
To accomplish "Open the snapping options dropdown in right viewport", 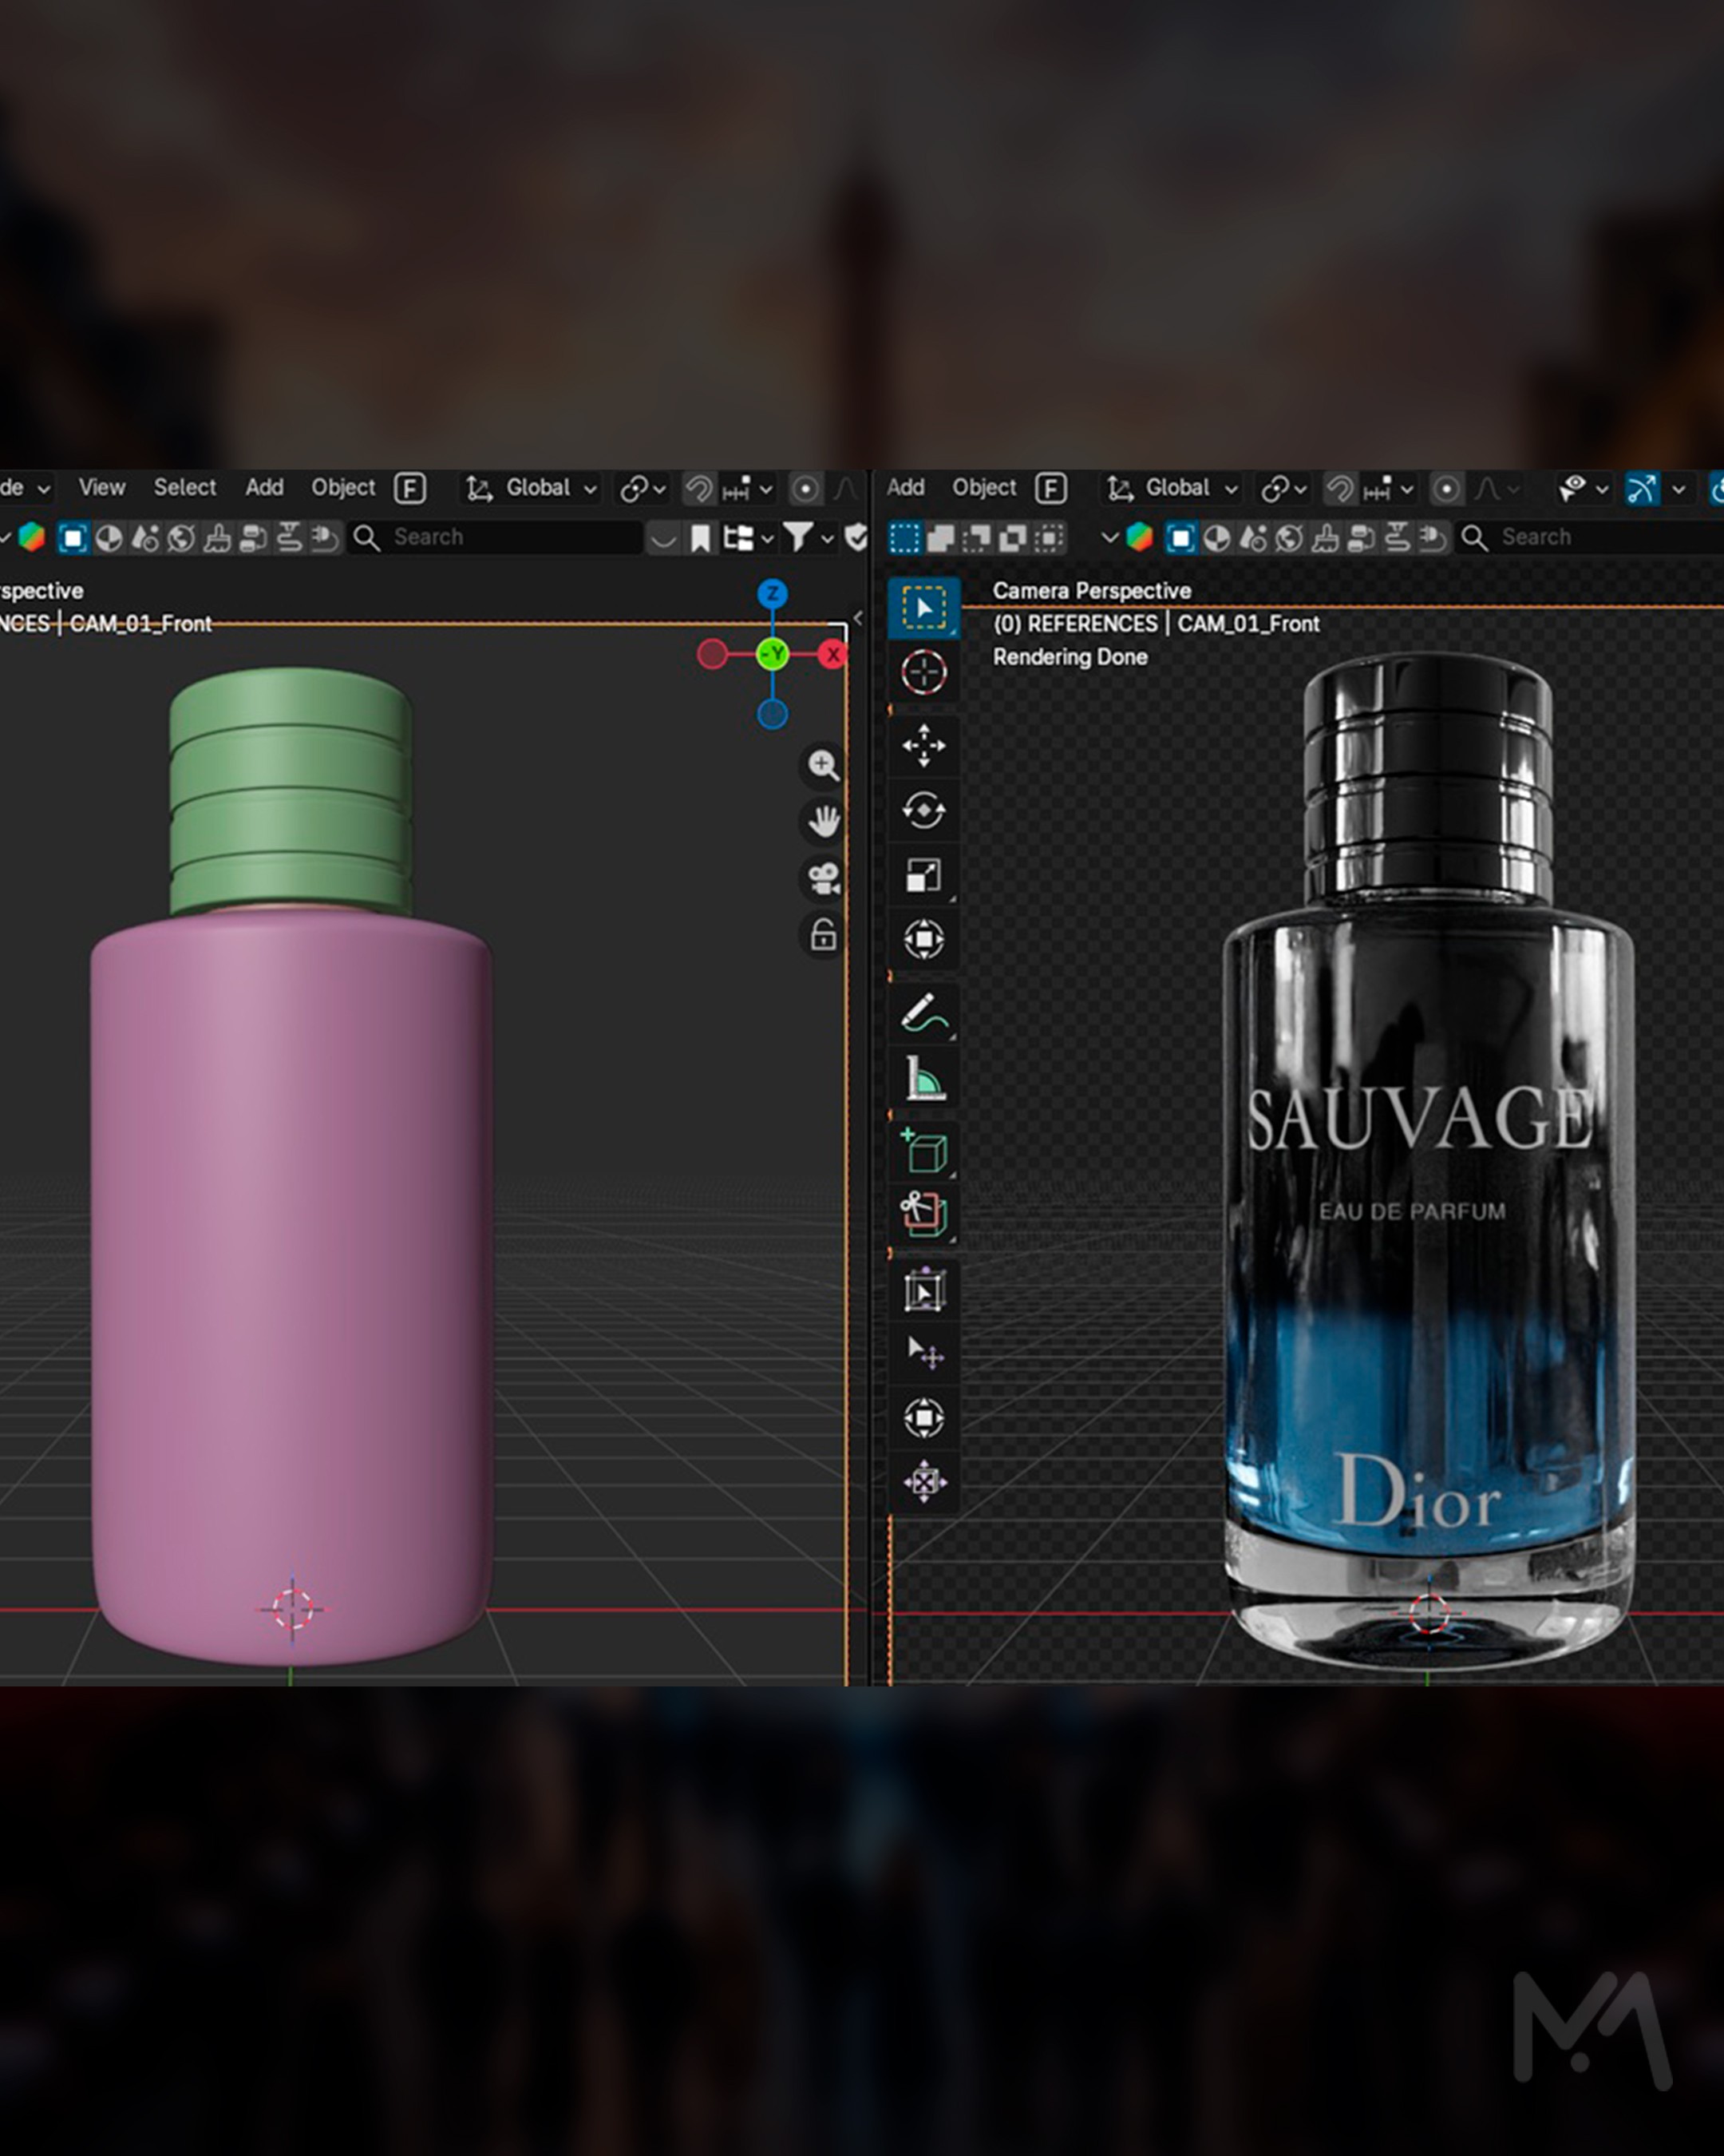I will click(x=1388, y=488).
